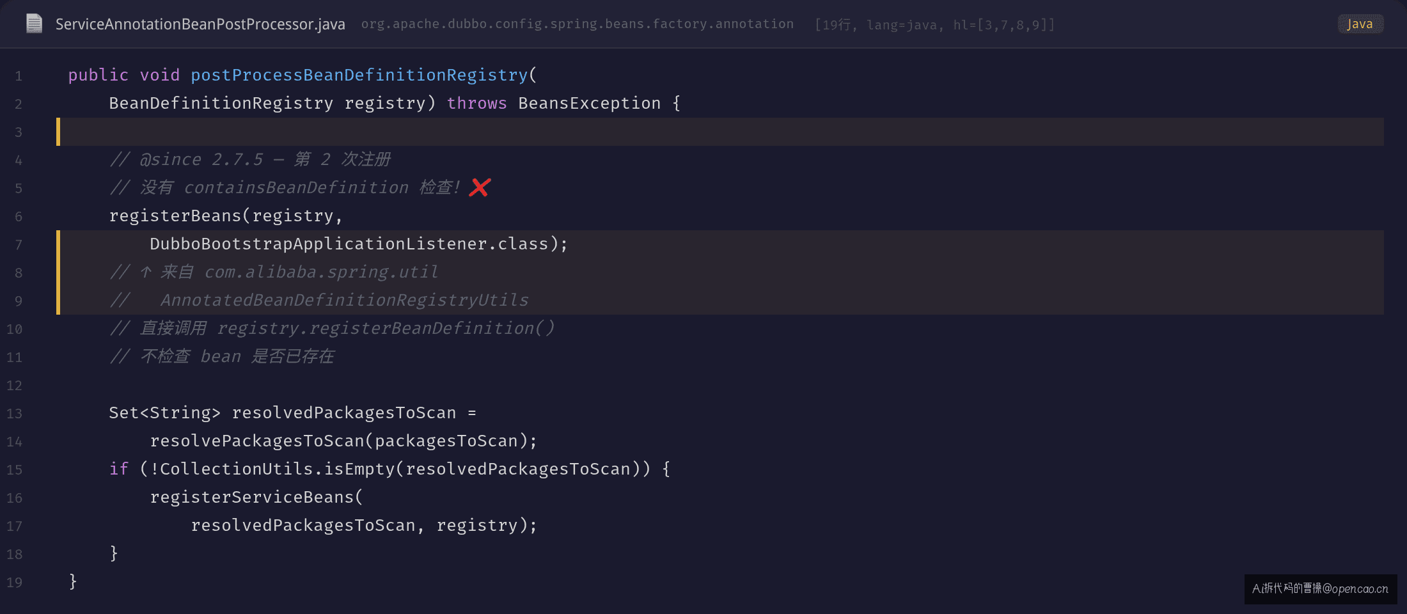
Task: Click 'resolvePackagesToScan(packagesToScan);' on line 14
Action: click(344, 441)
